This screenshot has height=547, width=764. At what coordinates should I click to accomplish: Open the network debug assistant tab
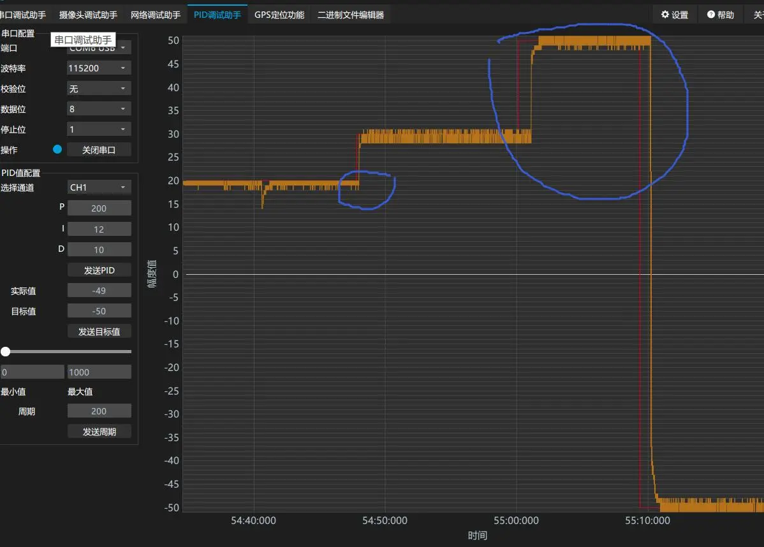155,15
